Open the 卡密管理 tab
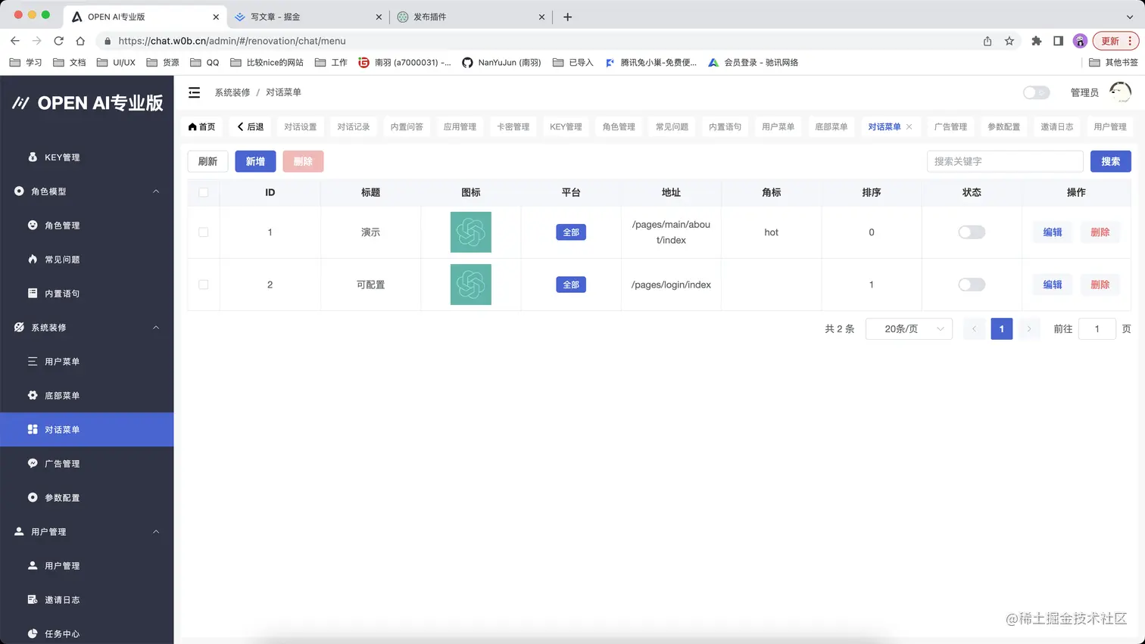1145x644 pixels. pos(512,126)
